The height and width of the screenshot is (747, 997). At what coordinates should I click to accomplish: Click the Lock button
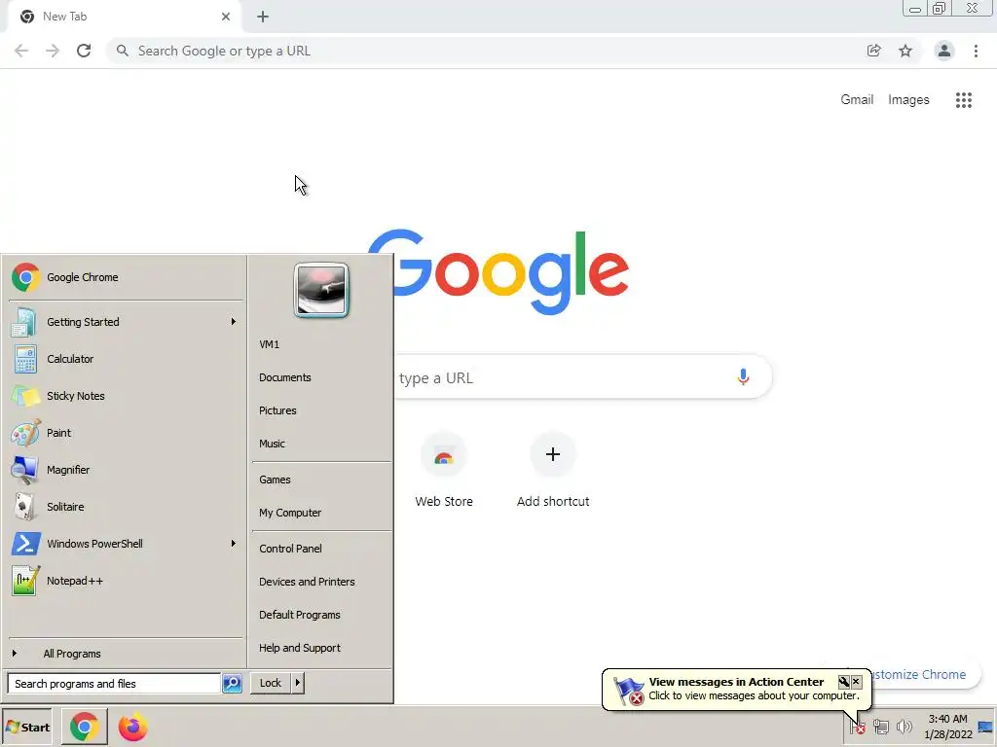271,683
